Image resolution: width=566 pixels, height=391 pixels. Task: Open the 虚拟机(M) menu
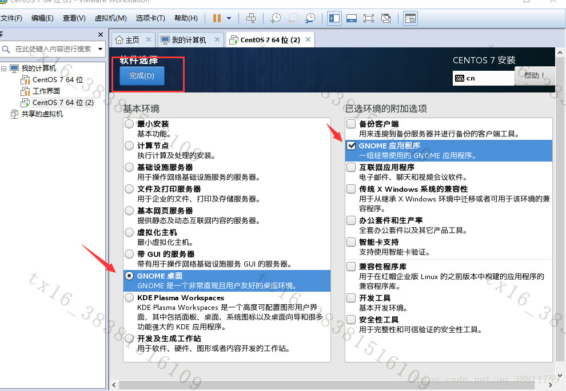(x=110, y=18)
